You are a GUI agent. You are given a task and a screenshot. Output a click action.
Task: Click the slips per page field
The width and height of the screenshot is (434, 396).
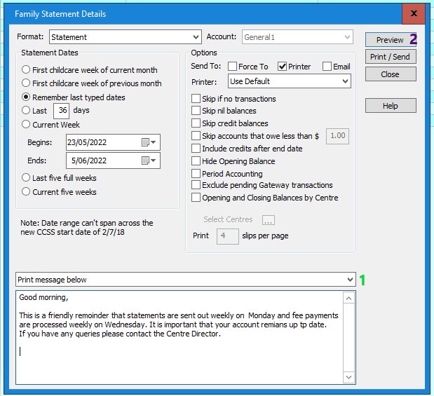(x=228, y=236)
